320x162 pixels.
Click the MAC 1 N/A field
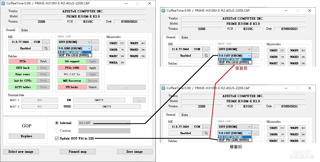[x=40, y=100]
